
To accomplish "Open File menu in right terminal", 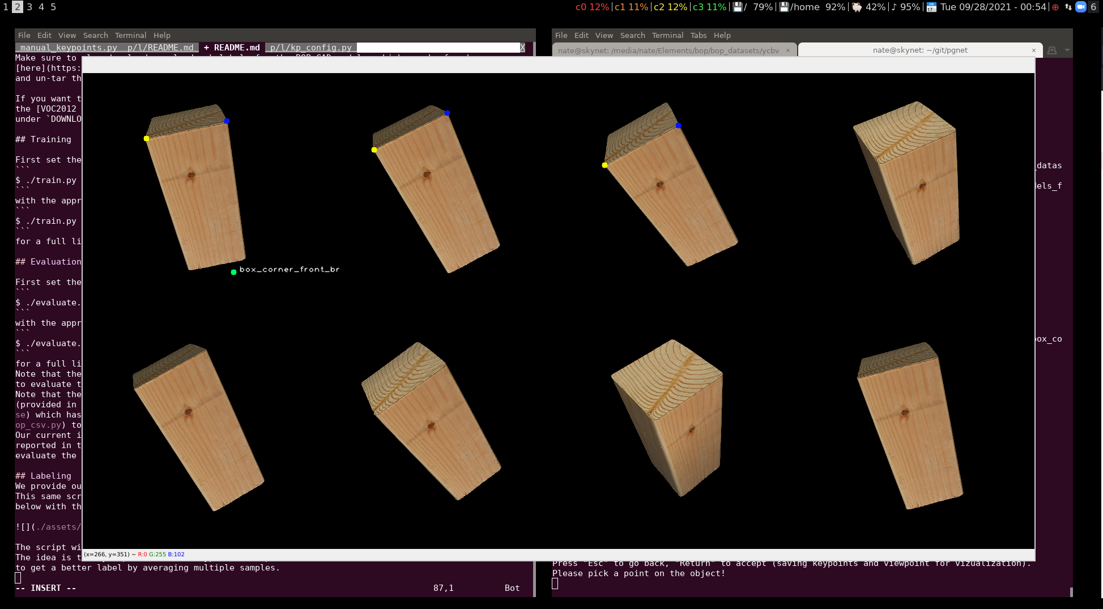I will click(x=561, y=35).
